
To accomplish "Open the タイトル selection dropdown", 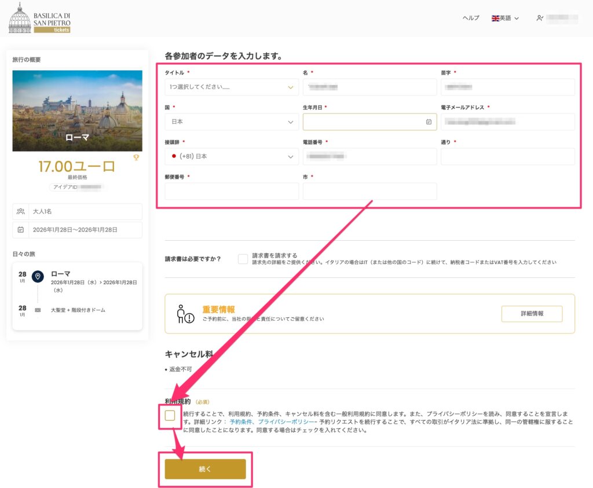I will point(232,87).
